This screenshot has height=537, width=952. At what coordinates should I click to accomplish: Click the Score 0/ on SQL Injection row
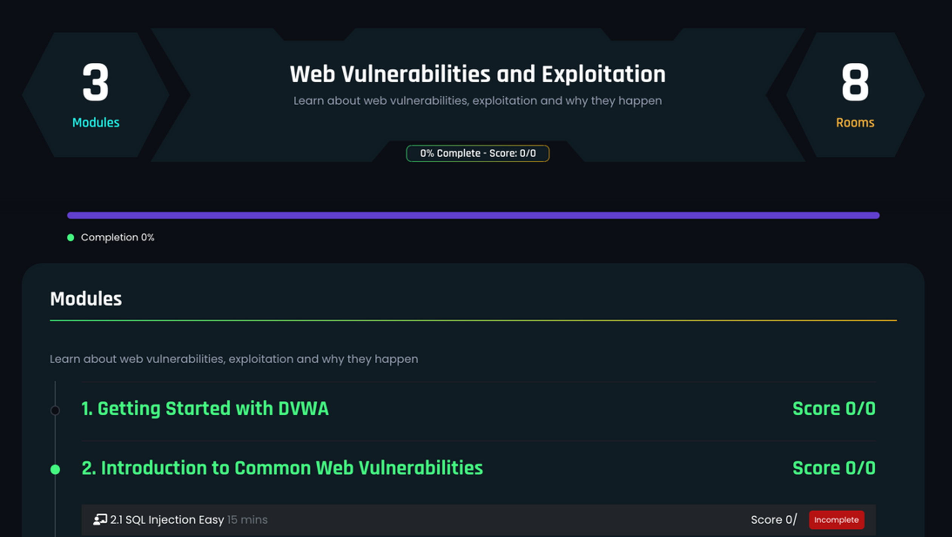[x=774, y=520]
